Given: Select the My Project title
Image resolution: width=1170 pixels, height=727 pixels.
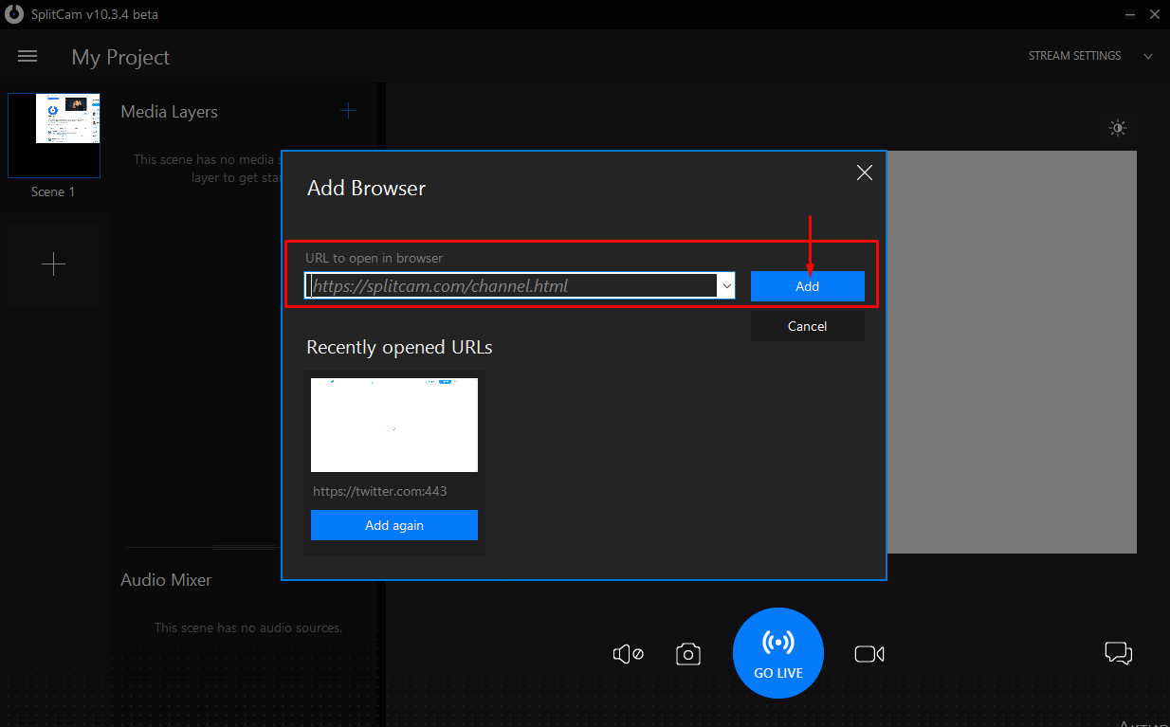Looking at the screenshot, I should (119, 57).
